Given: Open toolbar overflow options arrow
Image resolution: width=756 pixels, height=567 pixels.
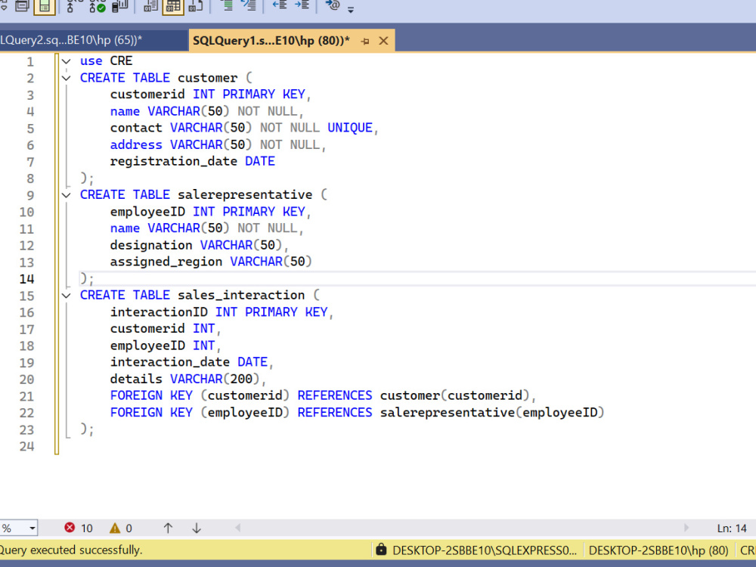Looking at the screenshot, I should (x=351, y=9).
